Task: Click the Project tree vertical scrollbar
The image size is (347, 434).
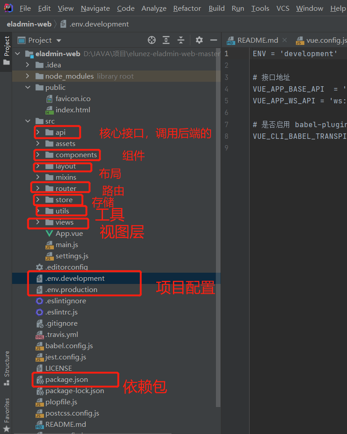Action: click(x=218, y=227)
